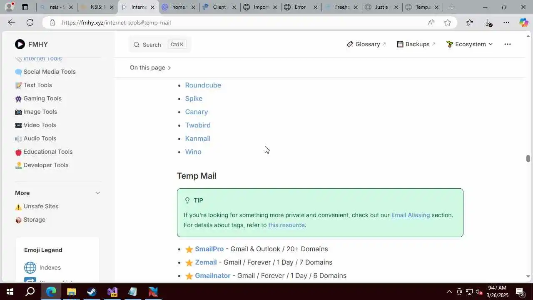Open the Email Aliasing link
This screenshot has width=533, height=300.
(411, 215)
